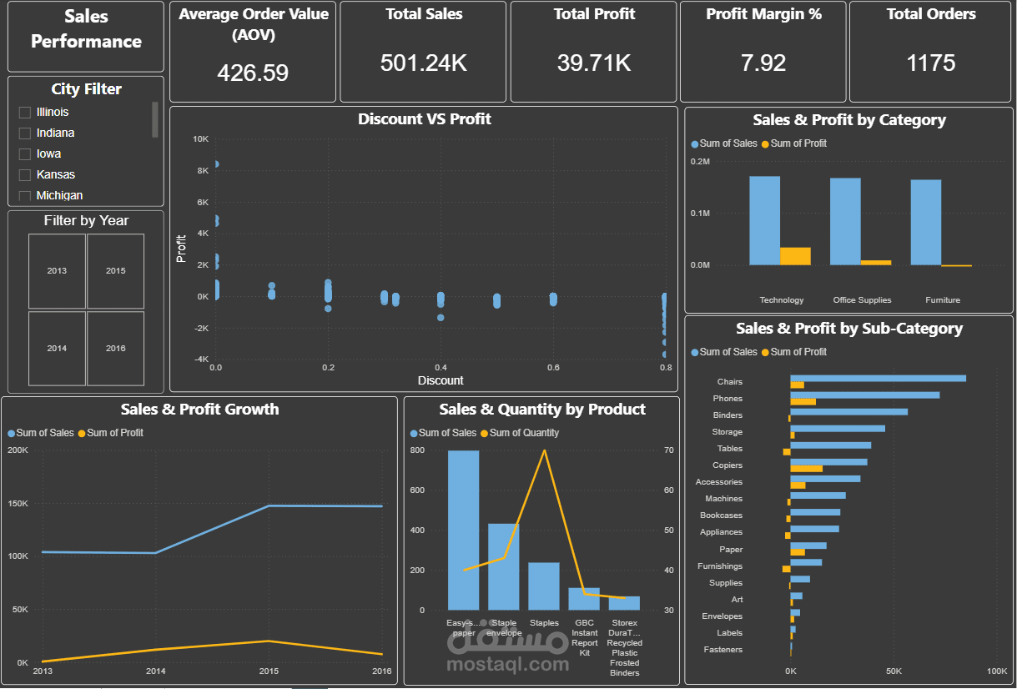Click Sum of Sales legend in Sub-Category chart
1017x689 pixels.
pyautogui.click(x=724, y=352)
